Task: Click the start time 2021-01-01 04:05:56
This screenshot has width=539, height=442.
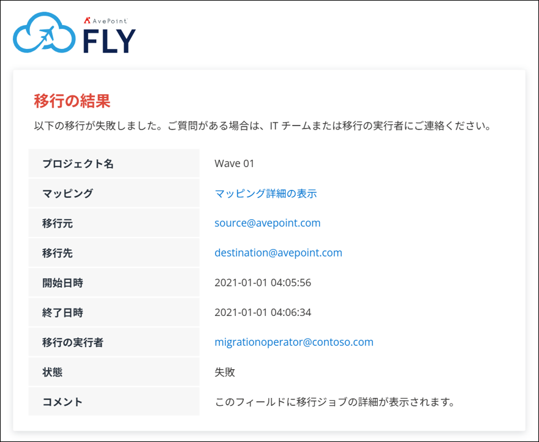Action: coord(263,283)
